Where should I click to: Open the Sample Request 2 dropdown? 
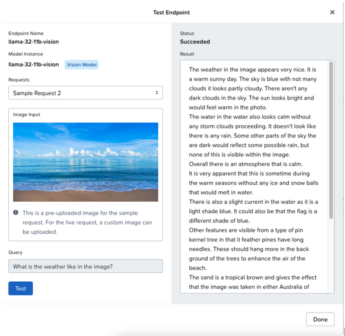coord(85,93)
